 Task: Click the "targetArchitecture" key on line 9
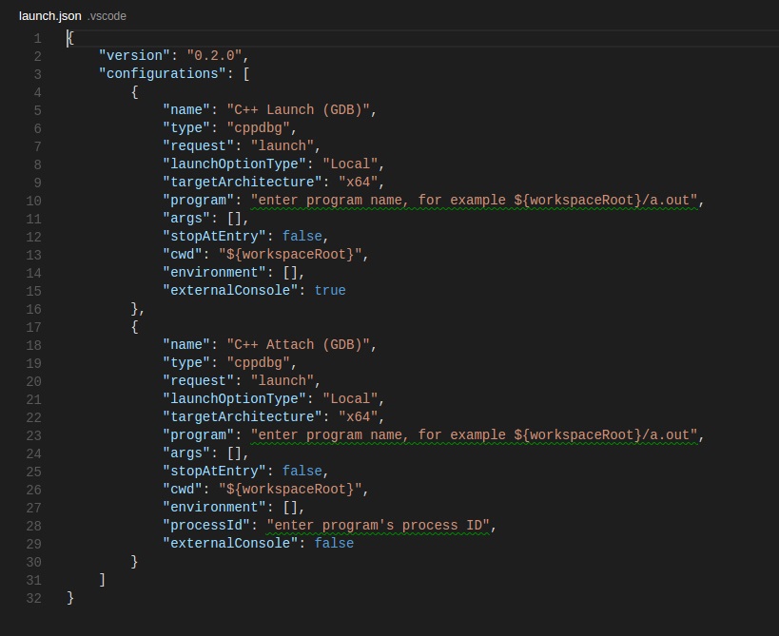click(x=239, y=183)
